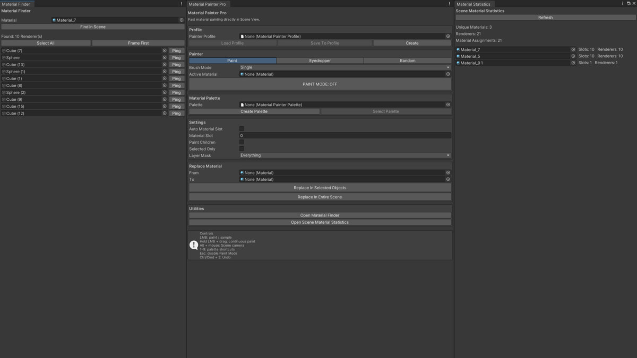Click Find In Scene button

(x=93, y=27)
